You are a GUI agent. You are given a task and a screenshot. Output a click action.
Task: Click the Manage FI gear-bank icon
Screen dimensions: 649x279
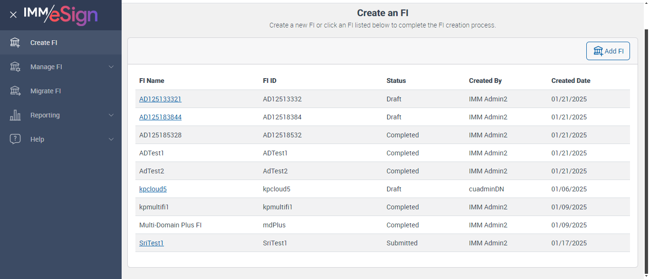[15, 67]
